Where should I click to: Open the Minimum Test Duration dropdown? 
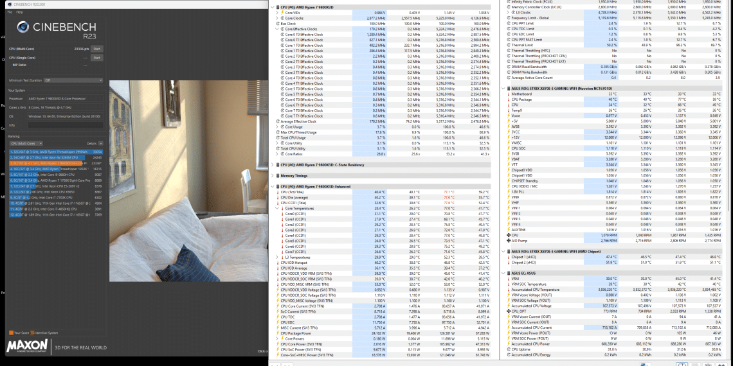[73, 80]
